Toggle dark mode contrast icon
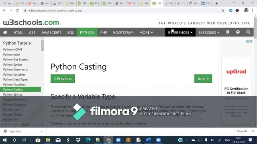The image size is (257, 144). click(x=227, y=32)
